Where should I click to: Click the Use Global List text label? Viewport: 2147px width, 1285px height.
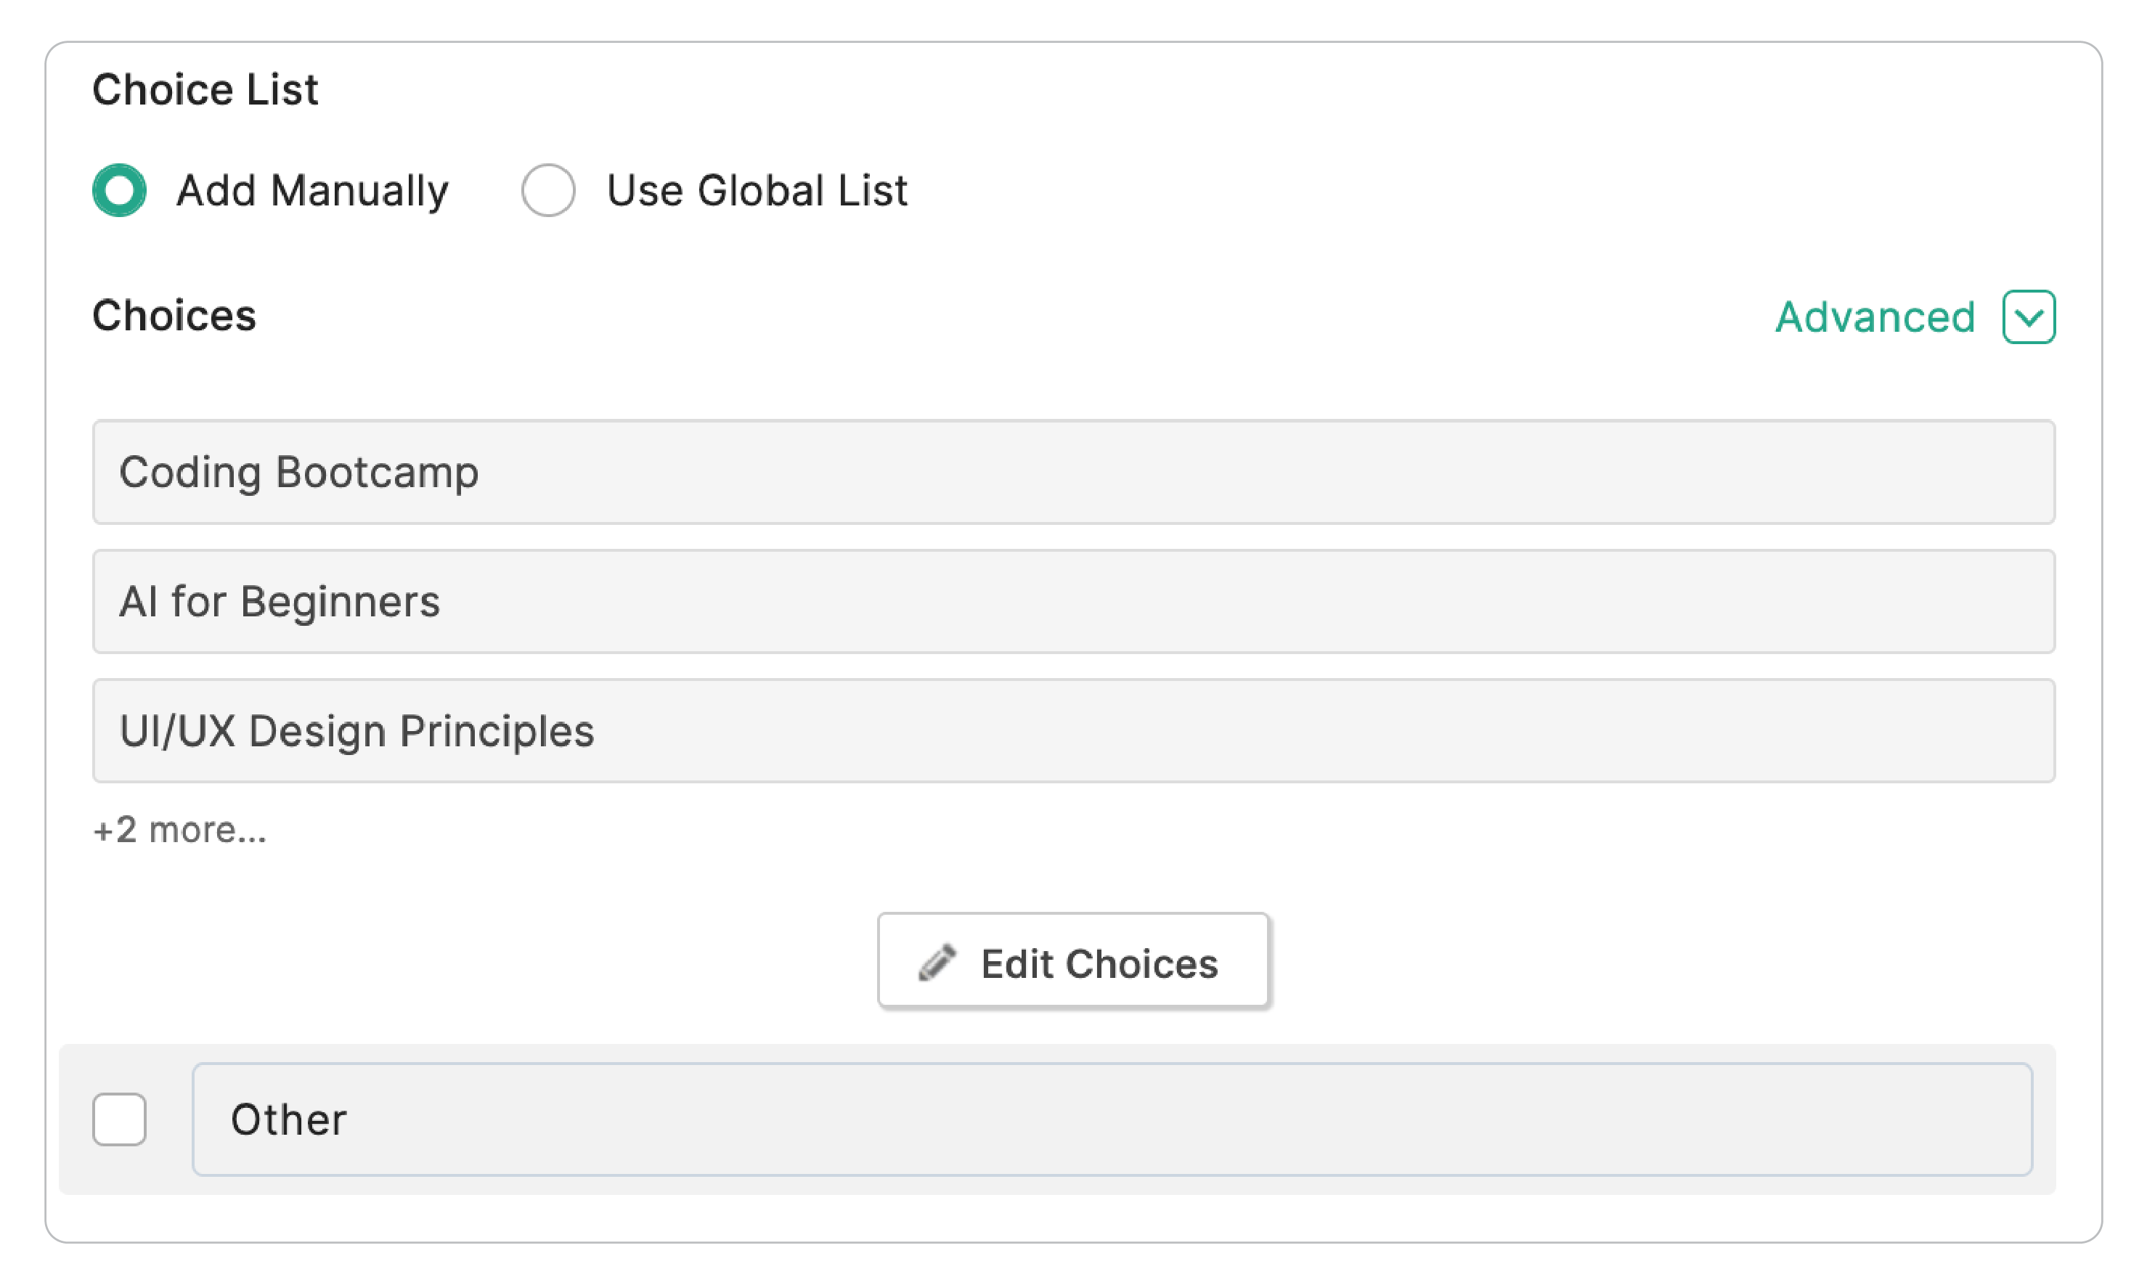coord(757,189)
